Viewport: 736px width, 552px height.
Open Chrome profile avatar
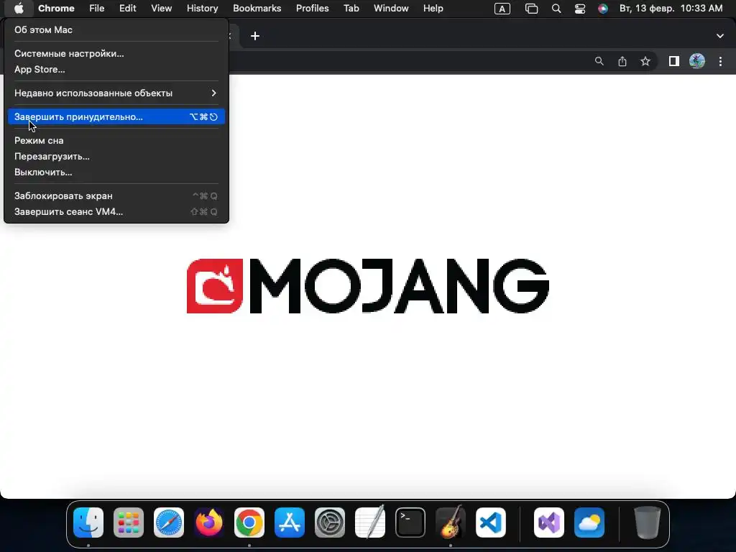(697, 61)
